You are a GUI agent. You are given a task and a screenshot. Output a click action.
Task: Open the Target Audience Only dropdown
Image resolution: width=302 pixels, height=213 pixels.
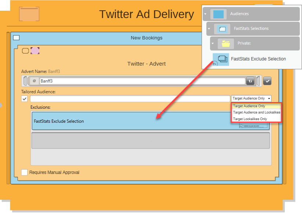tap(251, 98)
